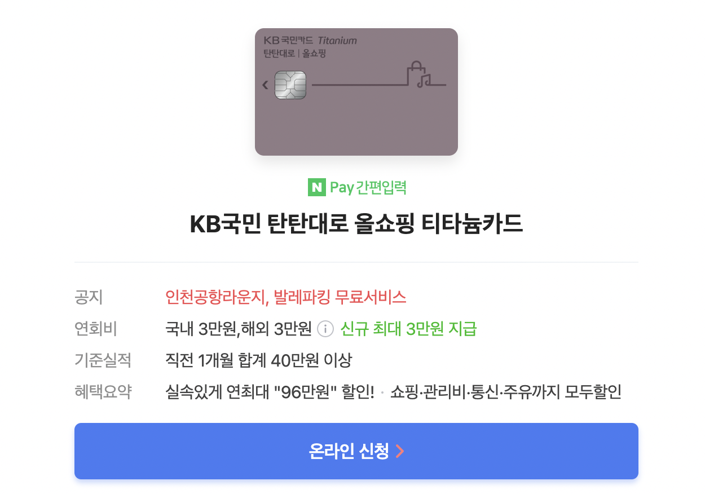Click the left chevron on the card image
This screenshot has width=705, height=494.
[x=265, y=85]
